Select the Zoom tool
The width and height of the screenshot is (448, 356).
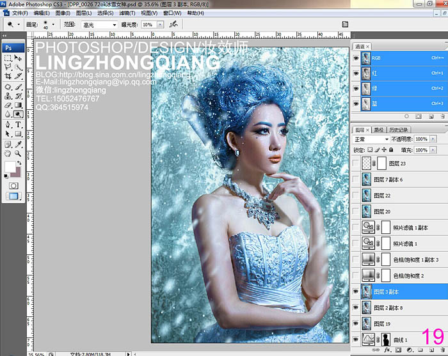pos(18,153)
